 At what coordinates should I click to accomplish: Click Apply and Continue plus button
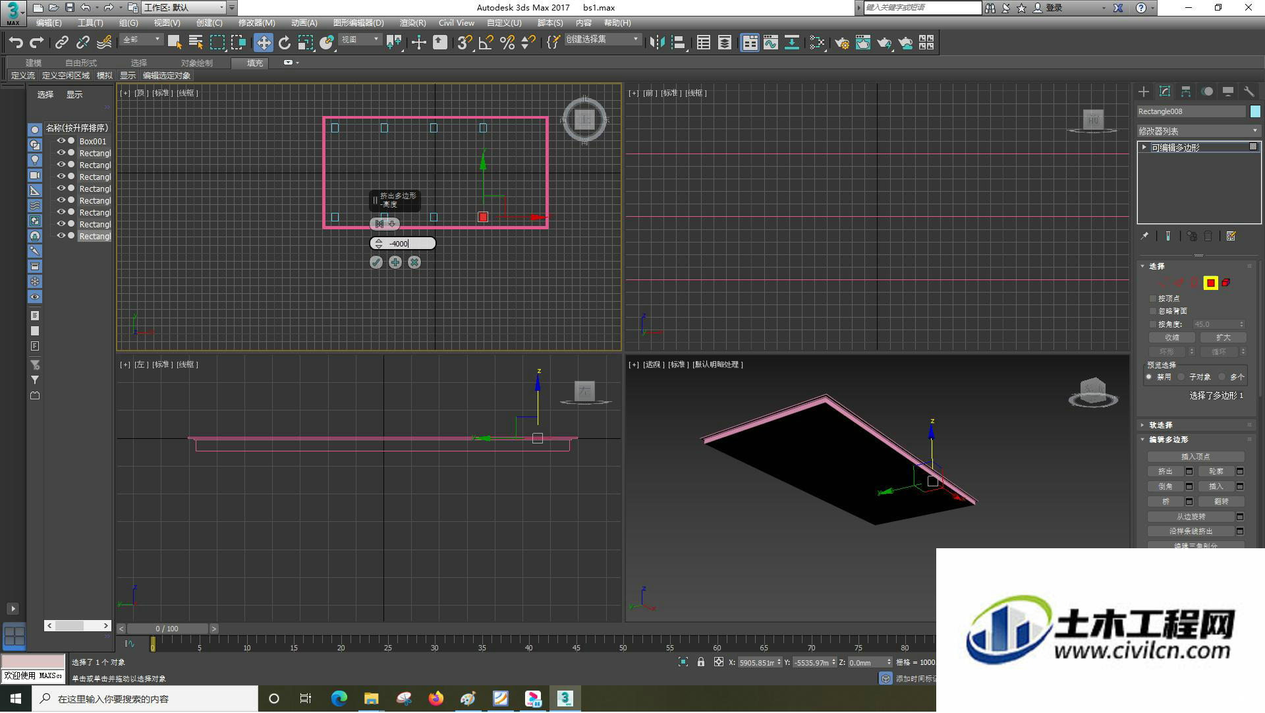395,262
